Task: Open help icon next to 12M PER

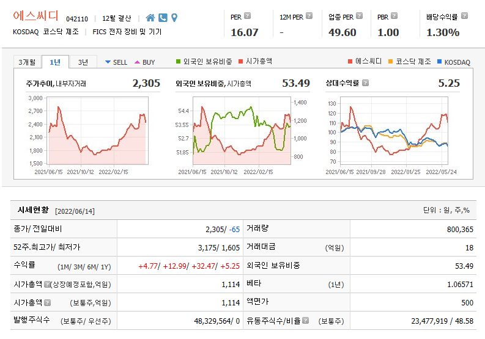Action: [309, 16]
